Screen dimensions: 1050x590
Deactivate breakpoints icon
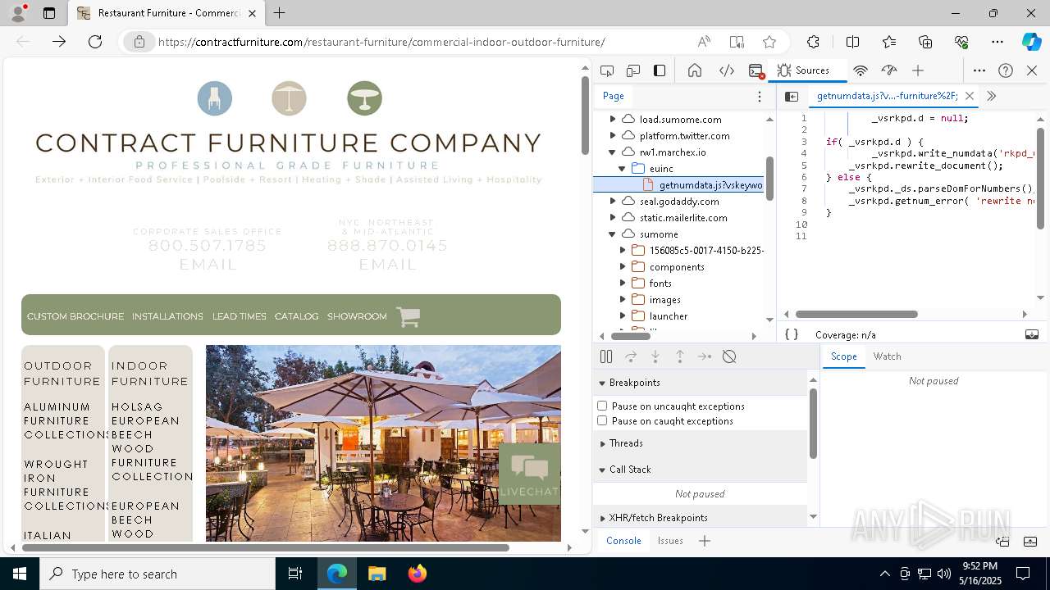(729, 356)
